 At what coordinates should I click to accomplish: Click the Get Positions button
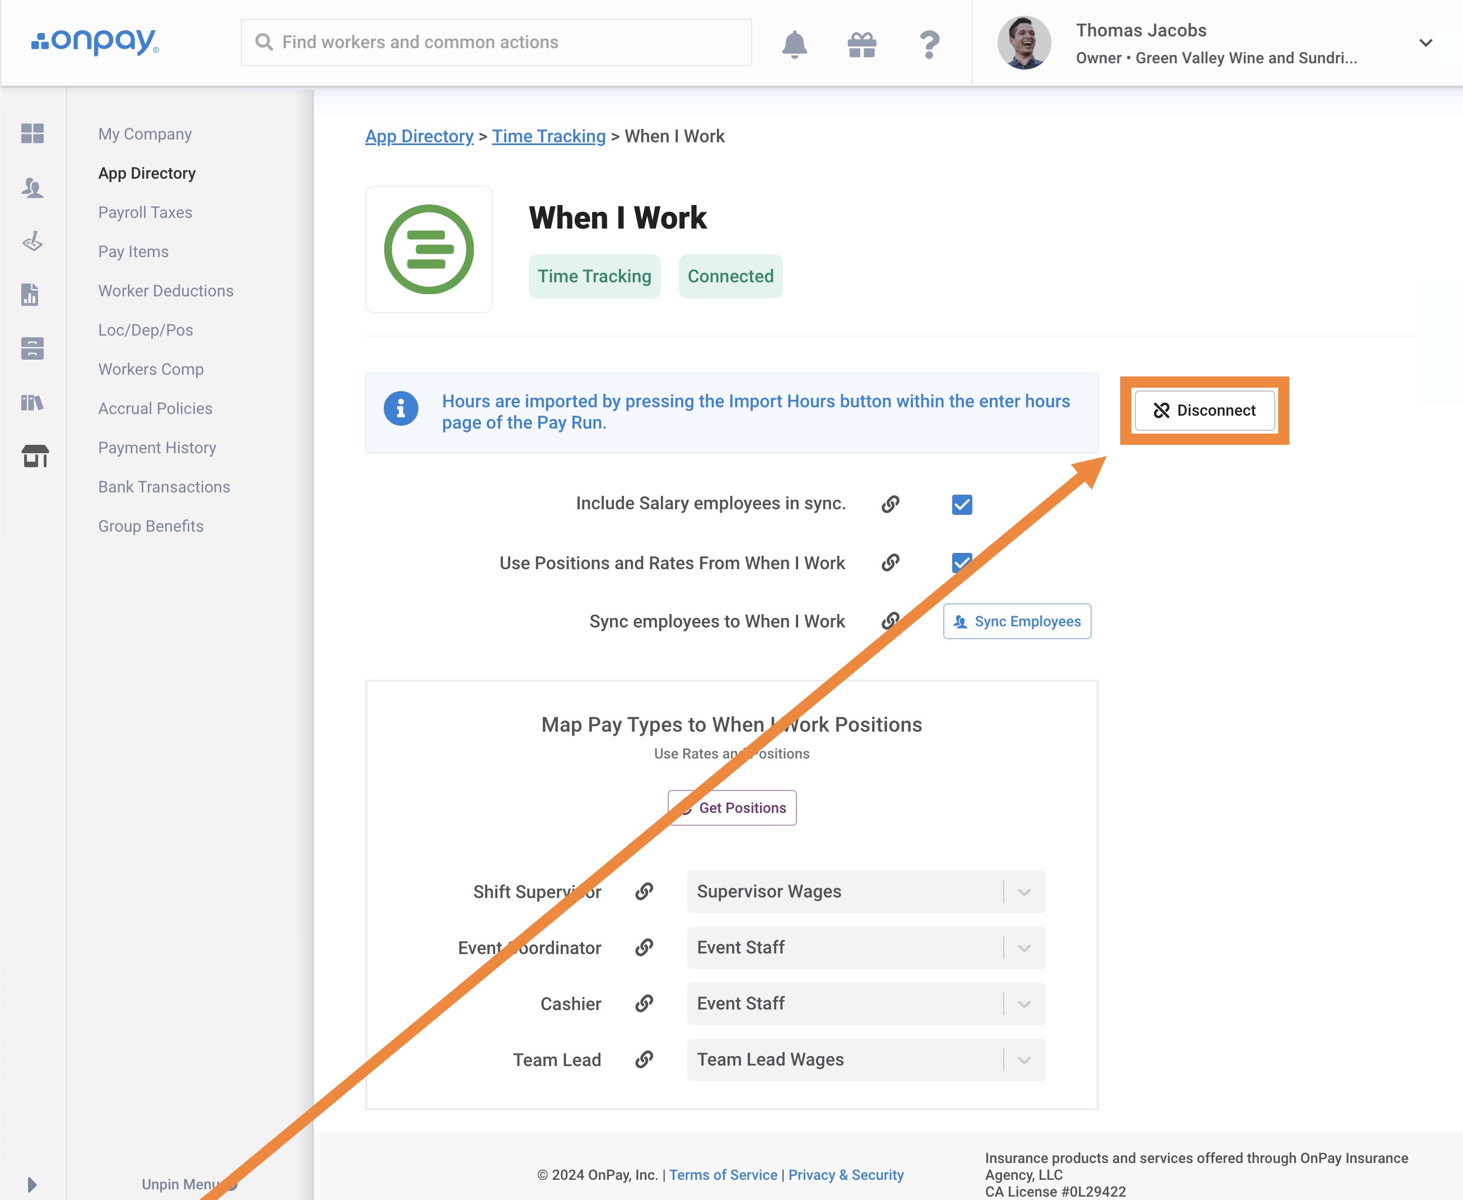click(x=732, y=807)
